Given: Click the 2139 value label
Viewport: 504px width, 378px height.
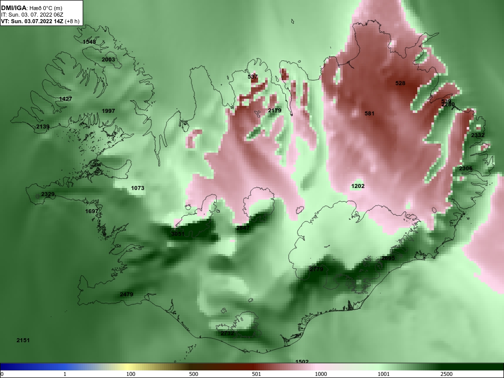Looking at the screenshot, I should (43, 127).
